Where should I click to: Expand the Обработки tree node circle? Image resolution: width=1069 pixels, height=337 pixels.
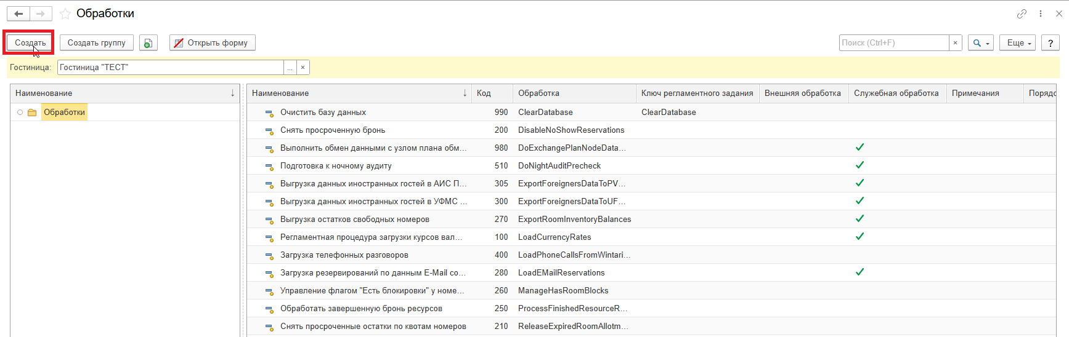click(x=20, y=112)
